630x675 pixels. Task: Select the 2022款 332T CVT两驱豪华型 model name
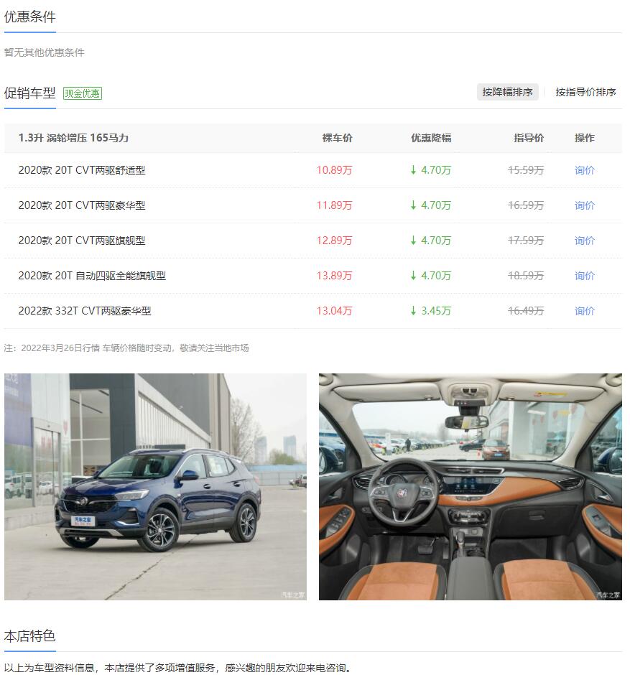point(85,311)
